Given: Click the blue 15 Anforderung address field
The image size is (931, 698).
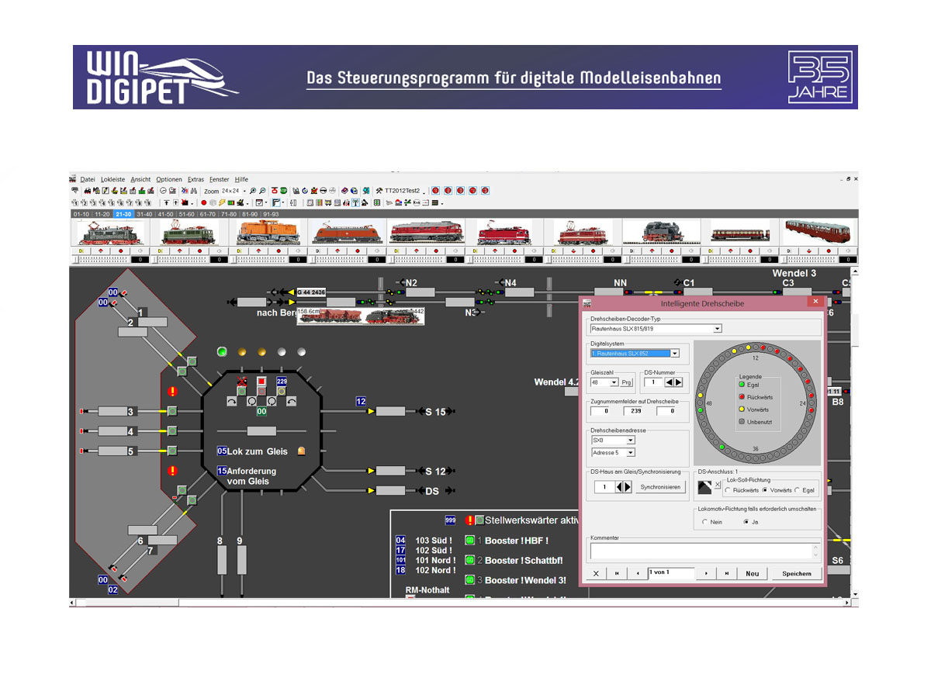Looking at the screenshot, I should [222, 471].
